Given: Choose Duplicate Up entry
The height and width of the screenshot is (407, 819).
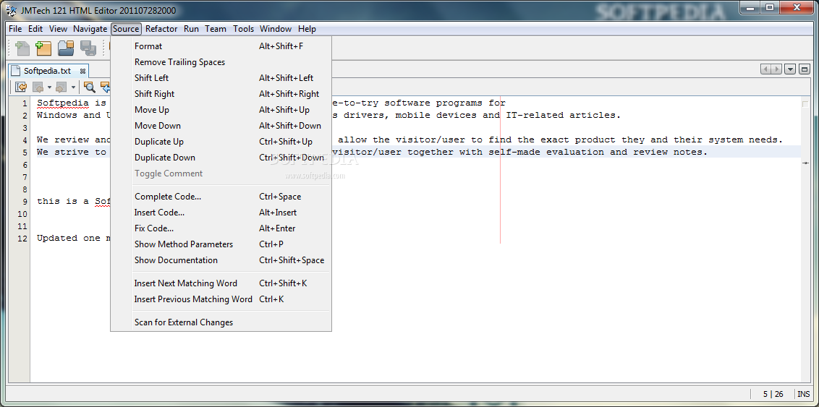Looking at the screenshot, I should tap(221, 142).
